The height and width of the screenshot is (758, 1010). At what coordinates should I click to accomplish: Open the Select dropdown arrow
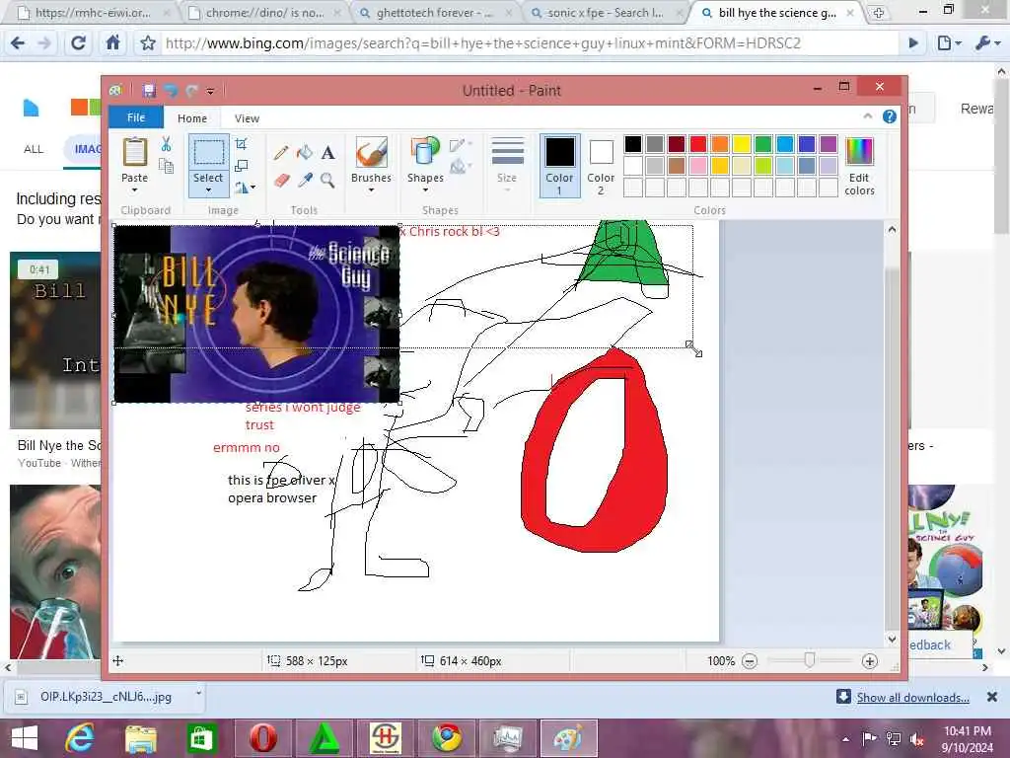click(208, 190)
